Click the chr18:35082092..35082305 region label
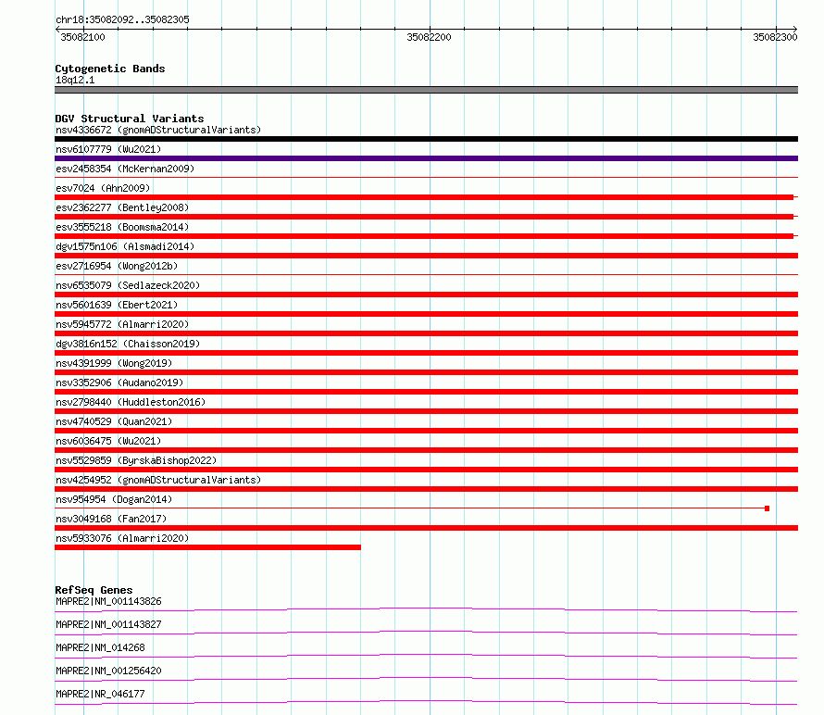The height and width of the screenshot is (715, 824). (122, 19)
